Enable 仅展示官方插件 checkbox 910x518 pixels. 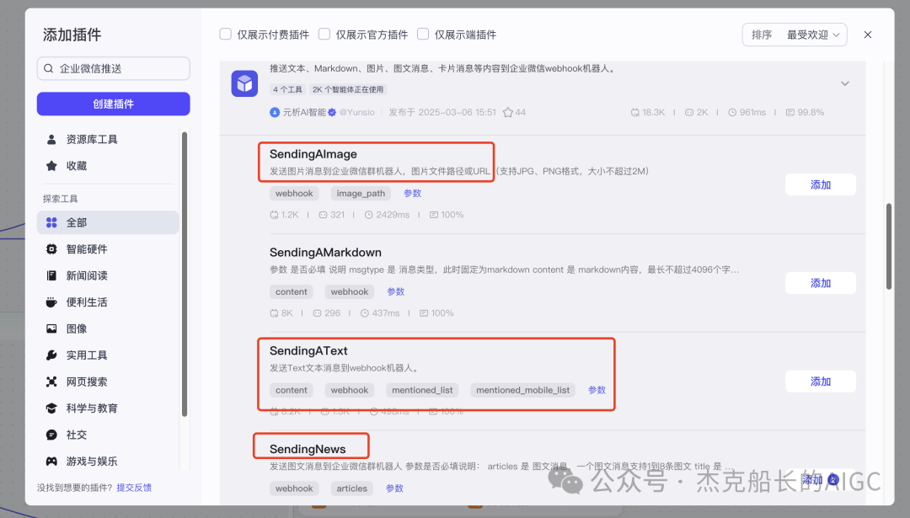[x=324, y=35]
